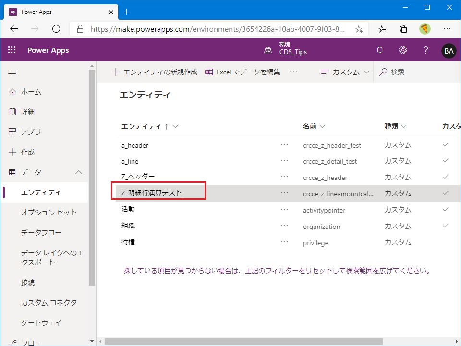Click the Power Apps title in the header

coord(48,50)
